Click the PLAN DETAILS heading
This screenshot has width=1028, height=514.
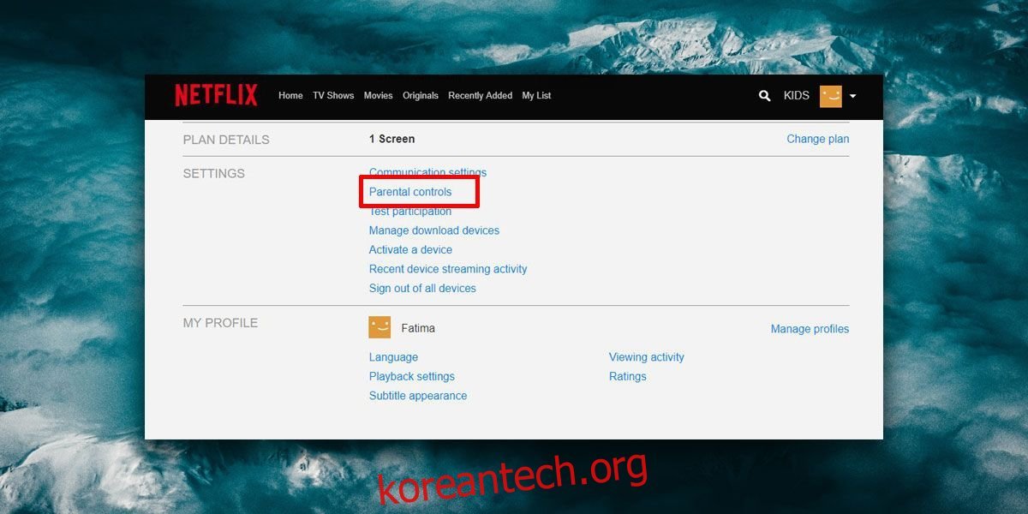click(x=226, y=140)
